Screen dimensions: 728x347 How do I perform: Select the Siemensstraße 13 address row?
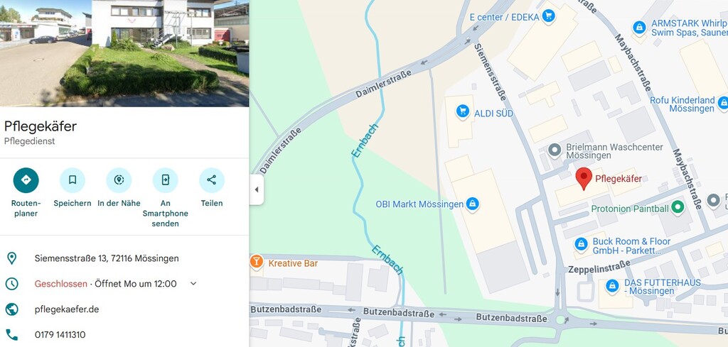[x=124, y=258]
